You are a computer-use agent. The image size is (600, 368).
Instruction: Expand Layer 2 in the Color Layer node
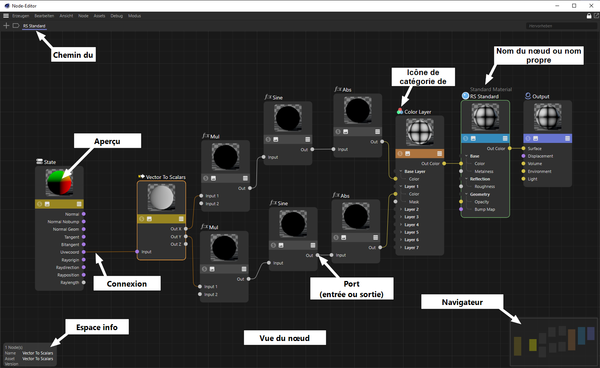coord(401,209)
